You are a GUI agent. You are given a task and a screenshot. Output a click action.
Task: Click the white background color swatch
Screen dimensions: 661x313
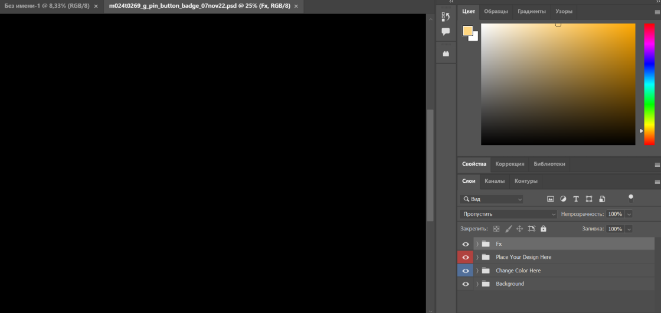click(475, 38)
